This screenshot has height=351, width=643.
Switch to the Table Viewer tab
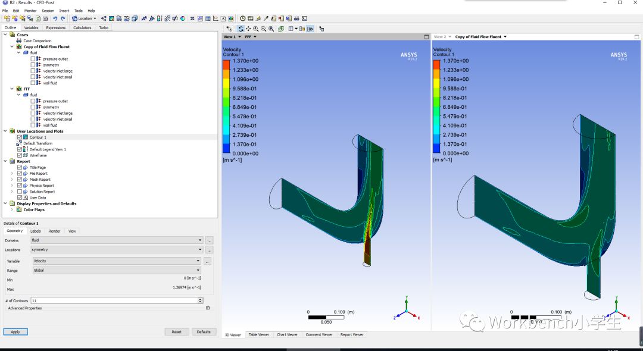[259, 334]
